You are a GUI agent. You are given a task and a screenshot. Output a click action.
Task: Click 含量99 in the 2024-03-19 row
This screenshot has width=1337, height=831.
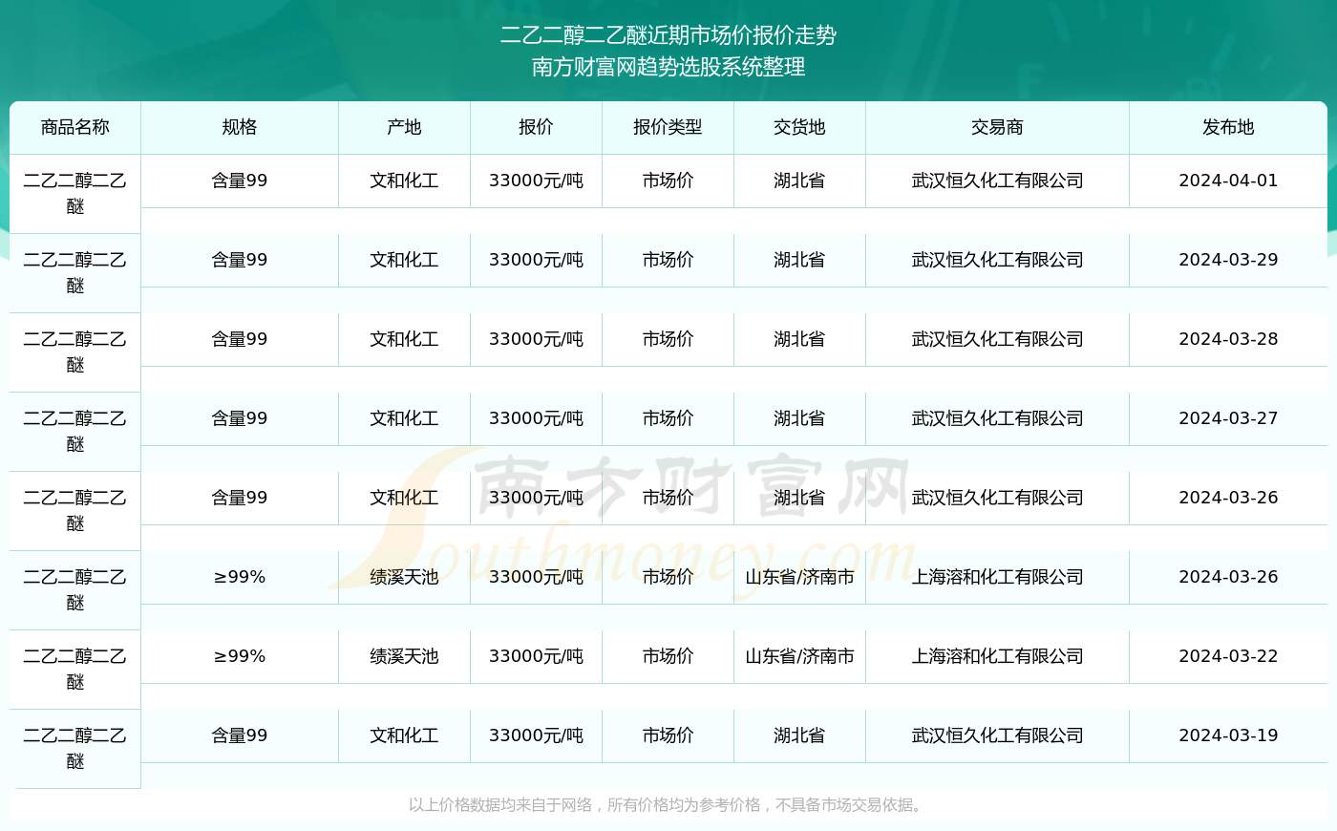pyautogui.click(x=240, y=735)
